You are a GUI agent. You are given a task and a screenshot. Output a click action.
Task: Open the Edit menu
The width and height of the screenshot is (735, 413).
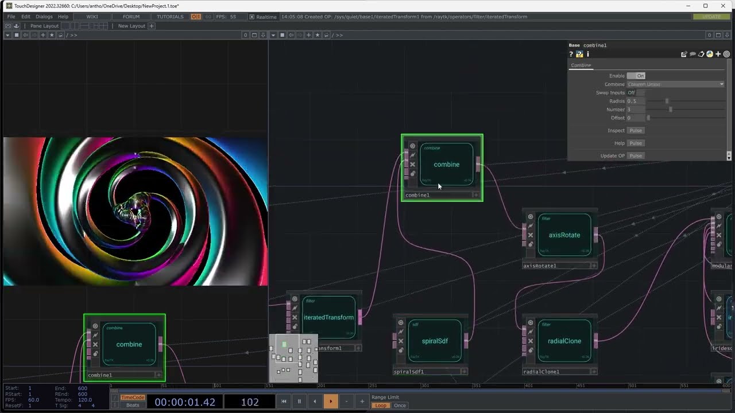[x=26, y=17]
